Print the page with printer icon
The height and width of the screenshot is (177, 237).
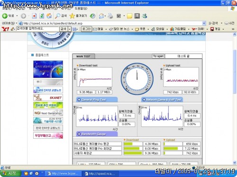click(x=110, y=16)
